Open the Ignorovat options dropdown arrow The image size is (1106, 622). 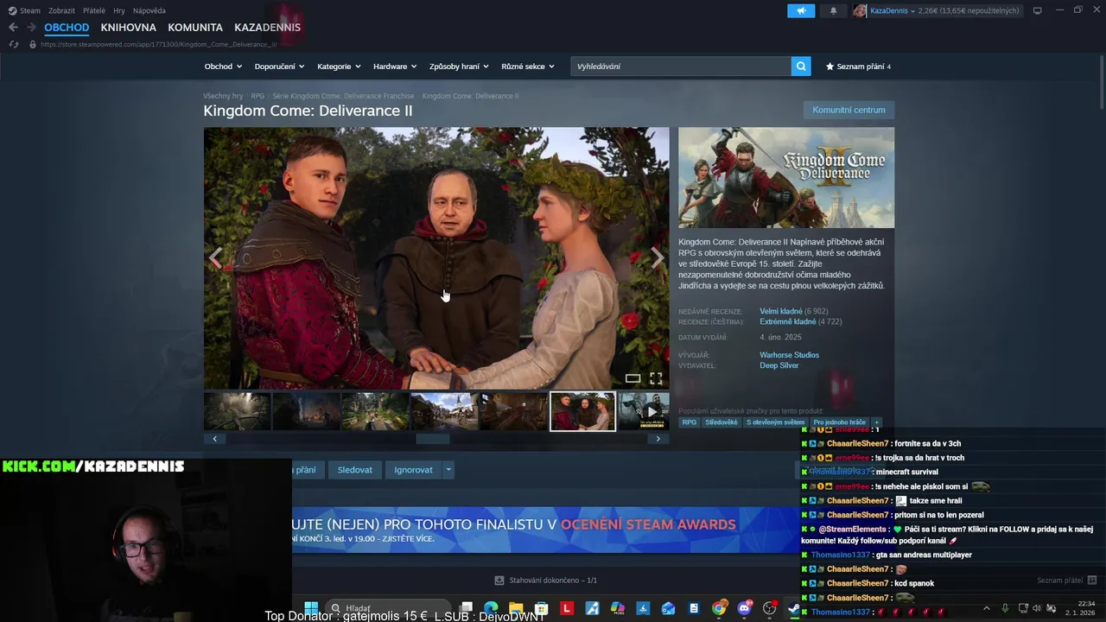[448, 470]
